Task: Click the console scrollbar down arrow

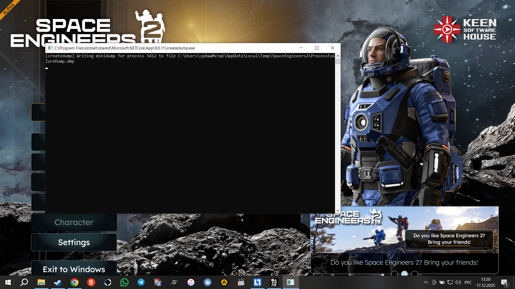Action: (x=338, y=211)
